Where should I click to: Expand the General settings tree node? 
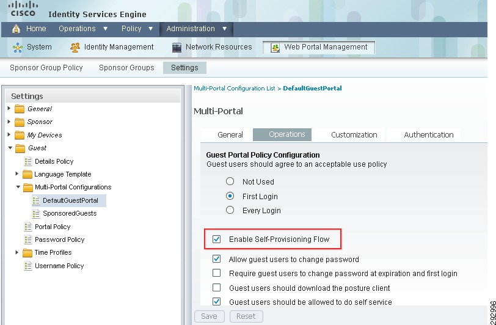click(x=9, y=109)
